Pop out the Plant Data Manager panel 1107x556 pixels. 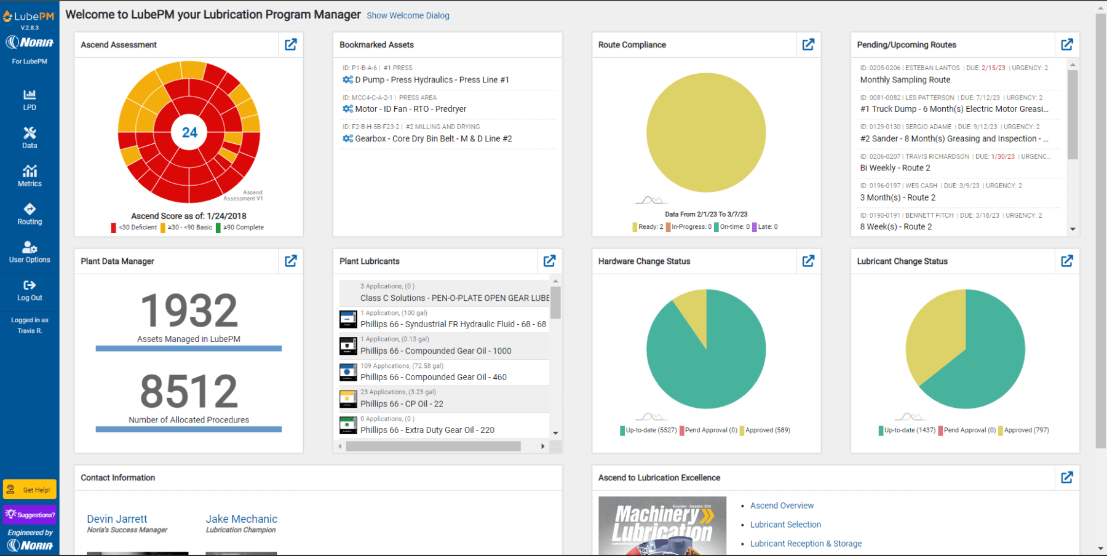pyautogui.click(x=291, y=261)
